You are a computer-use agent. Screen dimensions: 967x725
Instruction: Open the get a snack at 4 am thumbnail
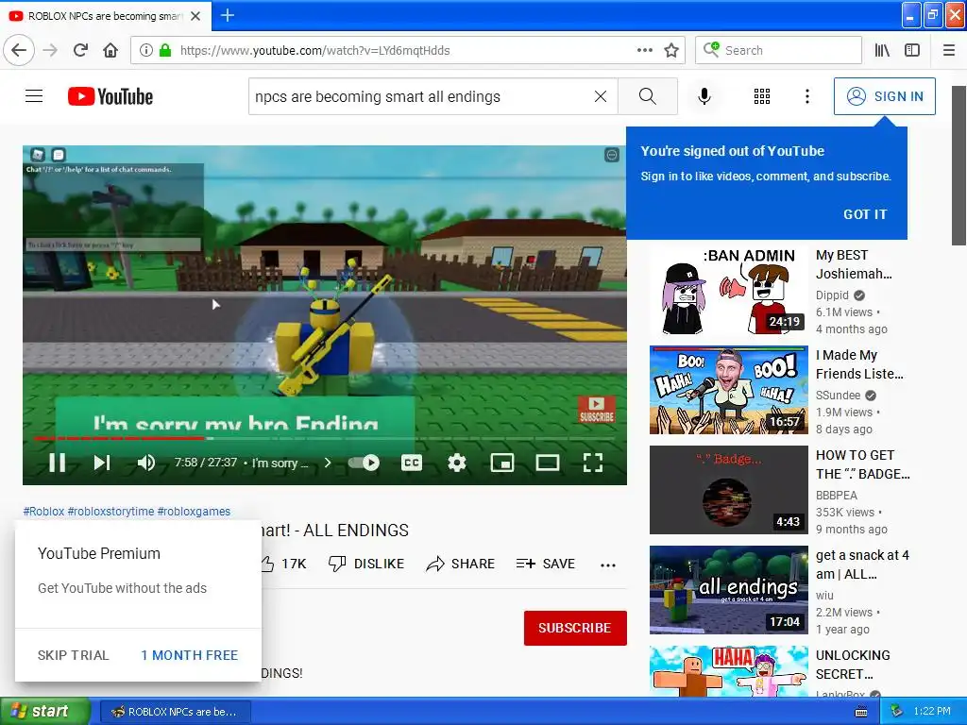[728, 589]
